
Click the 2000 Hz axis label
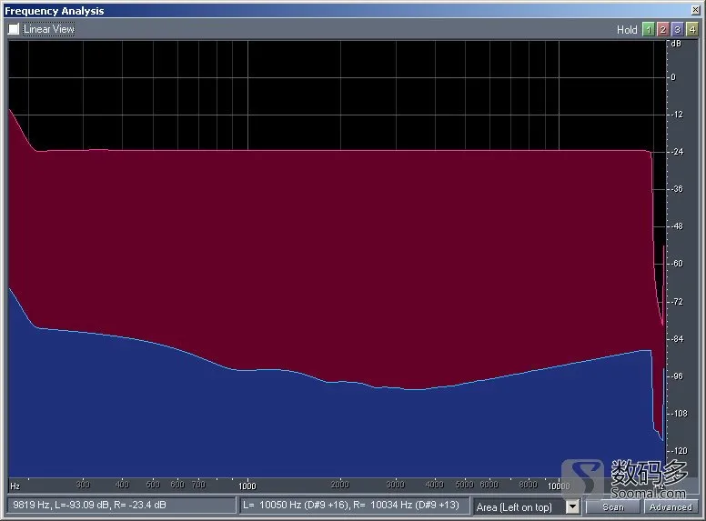coord(340,485)
